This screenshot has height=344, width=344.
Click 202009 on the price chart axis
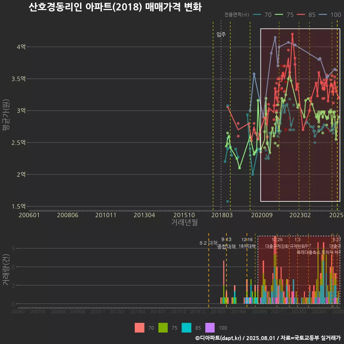(262, 215)
